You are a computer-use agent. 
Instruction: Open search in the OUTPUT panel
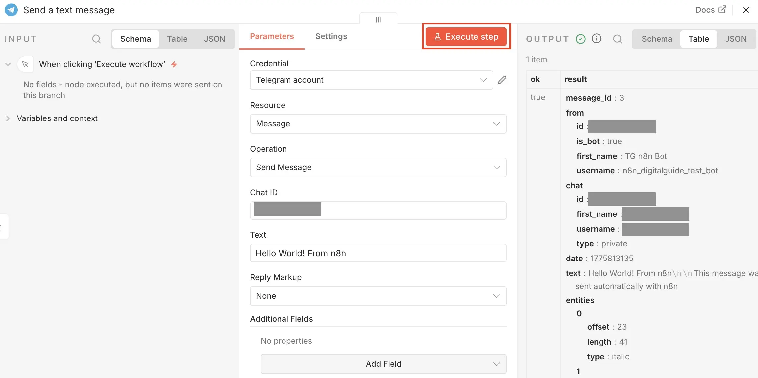click(x=618, y=39)
